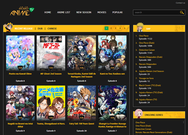Click Tensei Kizoku, Kantei Skill title link
Screen dimensions: 188x135
(82, 75)
